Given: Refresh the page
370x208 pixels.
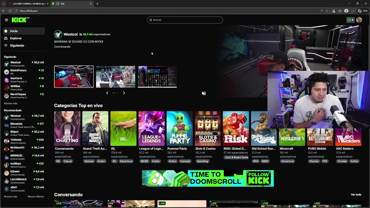Looking at the screenshot, I should click(10, 11).
